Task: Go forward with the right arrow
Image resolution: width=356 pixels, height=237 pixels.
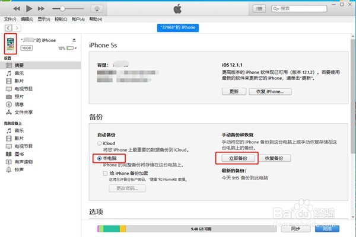Action: click(x=17, y=28)
